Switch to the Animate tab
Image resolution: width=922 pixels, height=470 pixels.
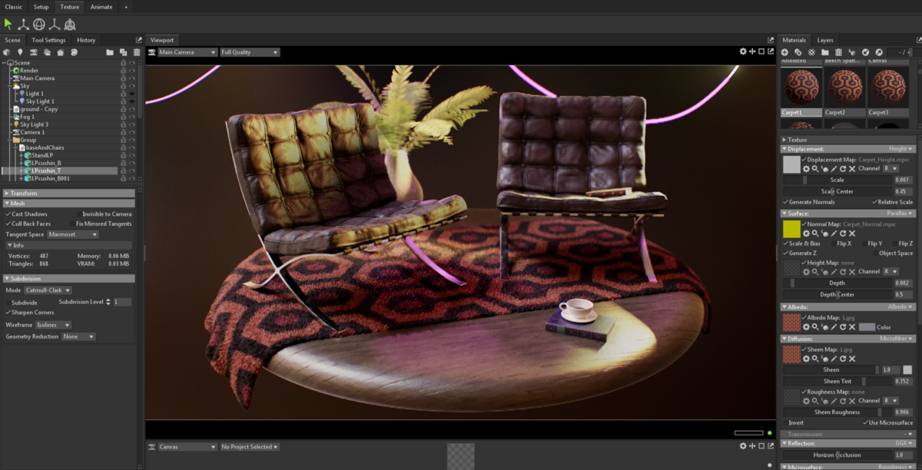[x=101, y=7]
